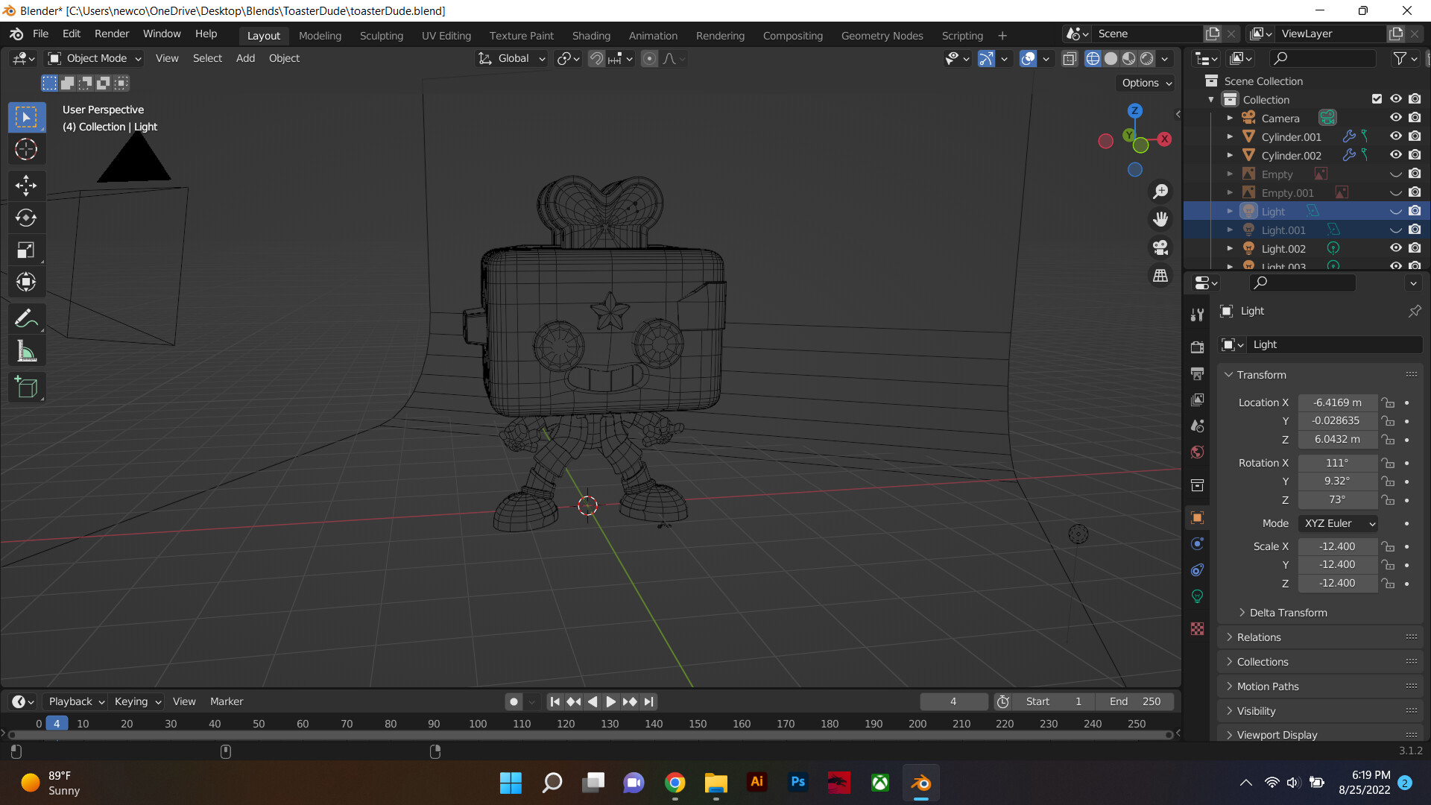Select the Move tool in the toolbar
Image resolution: width=1431 pixels, height=805 pixels.
point(26,185)
